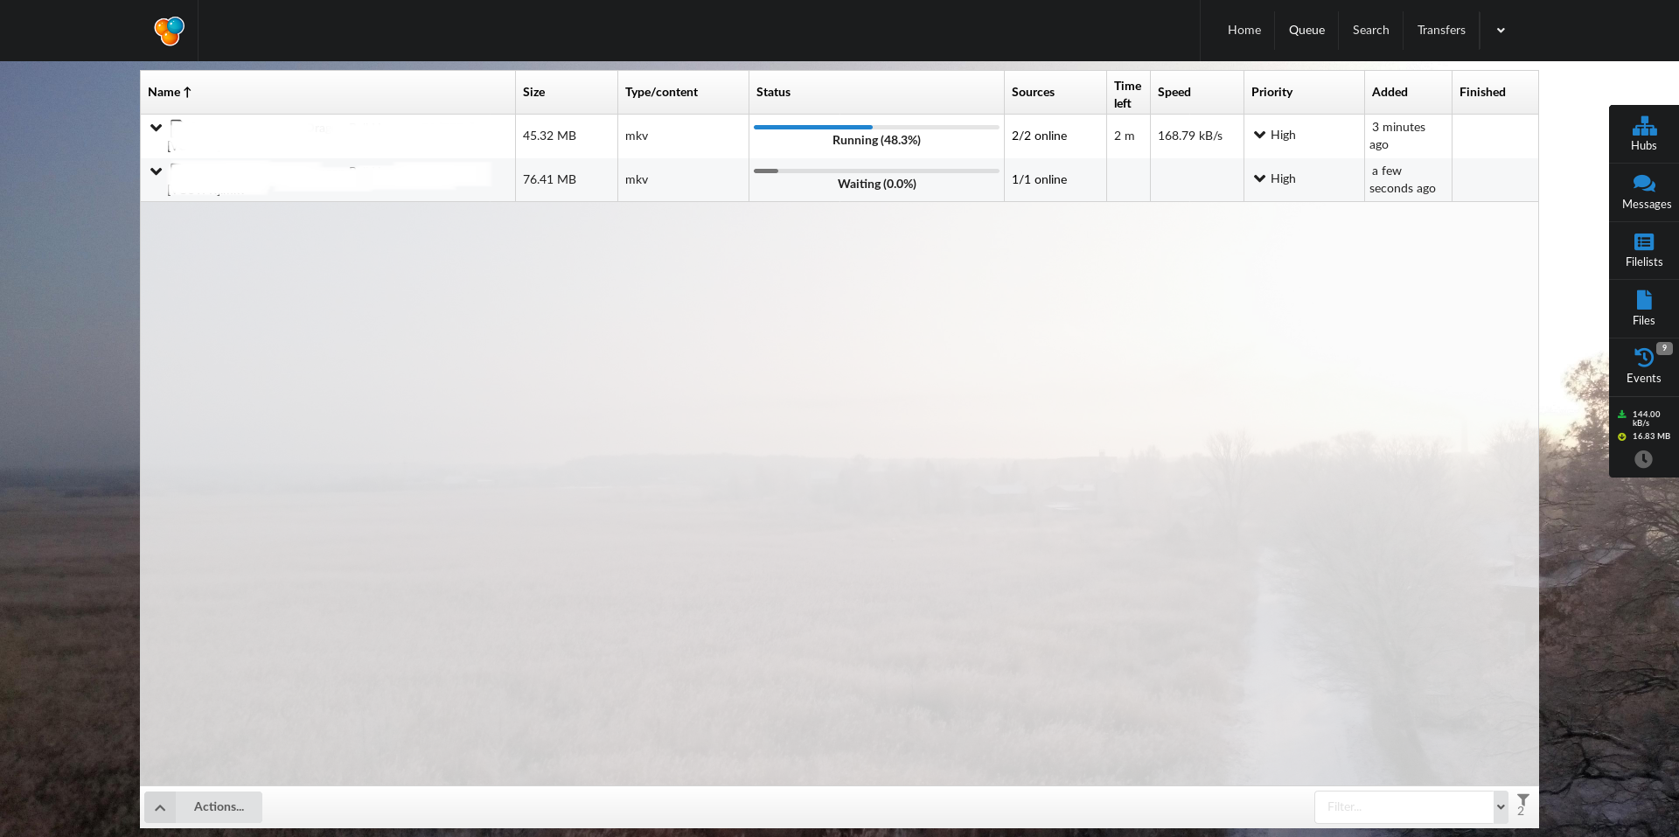Click inside the Filter text field

pyautogui.click(x=1399, y=806)
